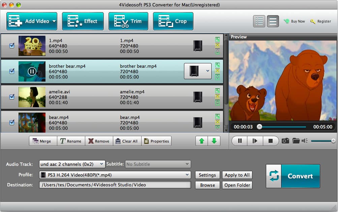
Task: Open the Effect editor
Action: pos(83,21)
